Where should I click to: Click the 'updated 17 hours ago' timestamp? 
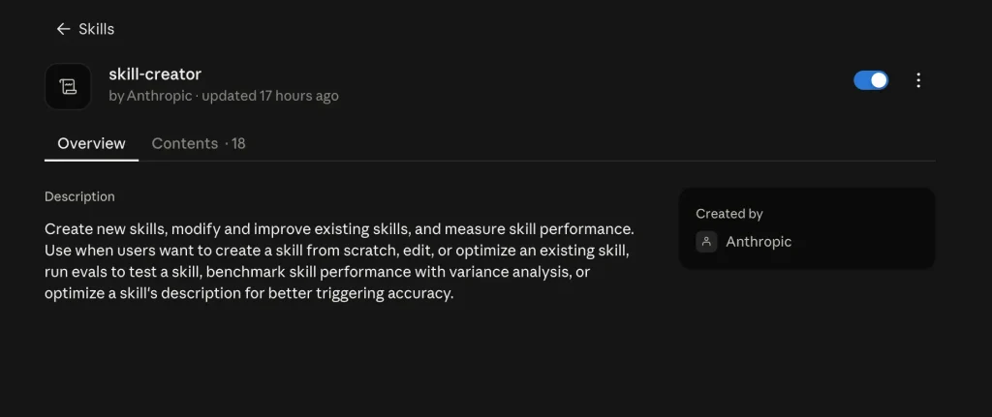coord(270,96)
